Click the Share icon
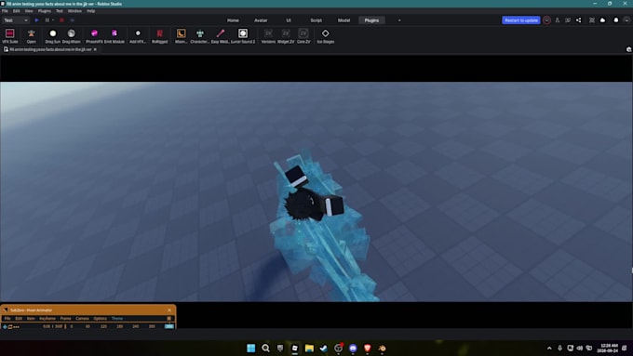Image resolution: width=633 pixels, height=356 pixels. pos(578,20)
